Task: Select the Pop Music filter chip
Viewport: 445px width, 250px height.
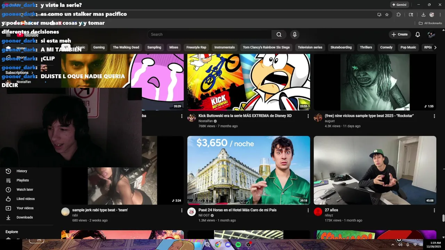Action: 408,47
